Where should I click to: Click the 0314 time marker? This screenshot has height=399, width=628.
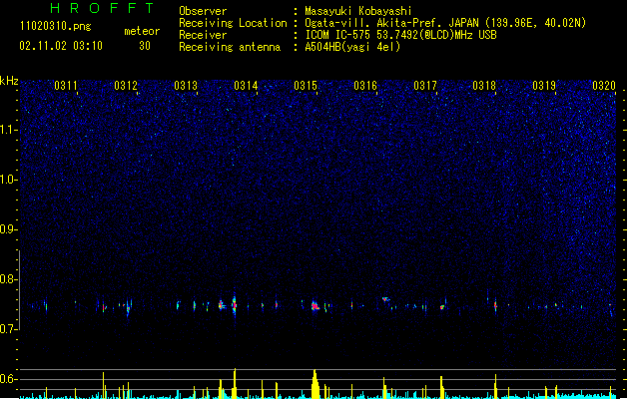point(246,86)
